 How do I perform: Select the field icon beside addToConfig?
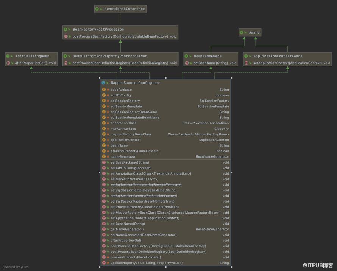104,95
